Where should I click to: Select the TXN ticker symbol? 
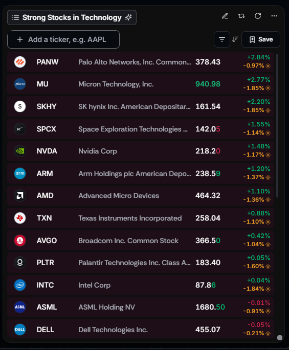(44, 218)
